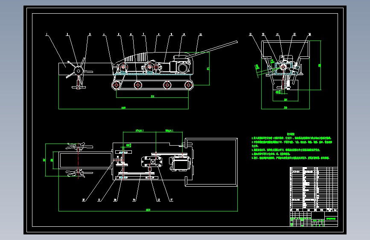Select part balloon number 22 in top view
Screen dimensions: 370x240
(84, 200)
